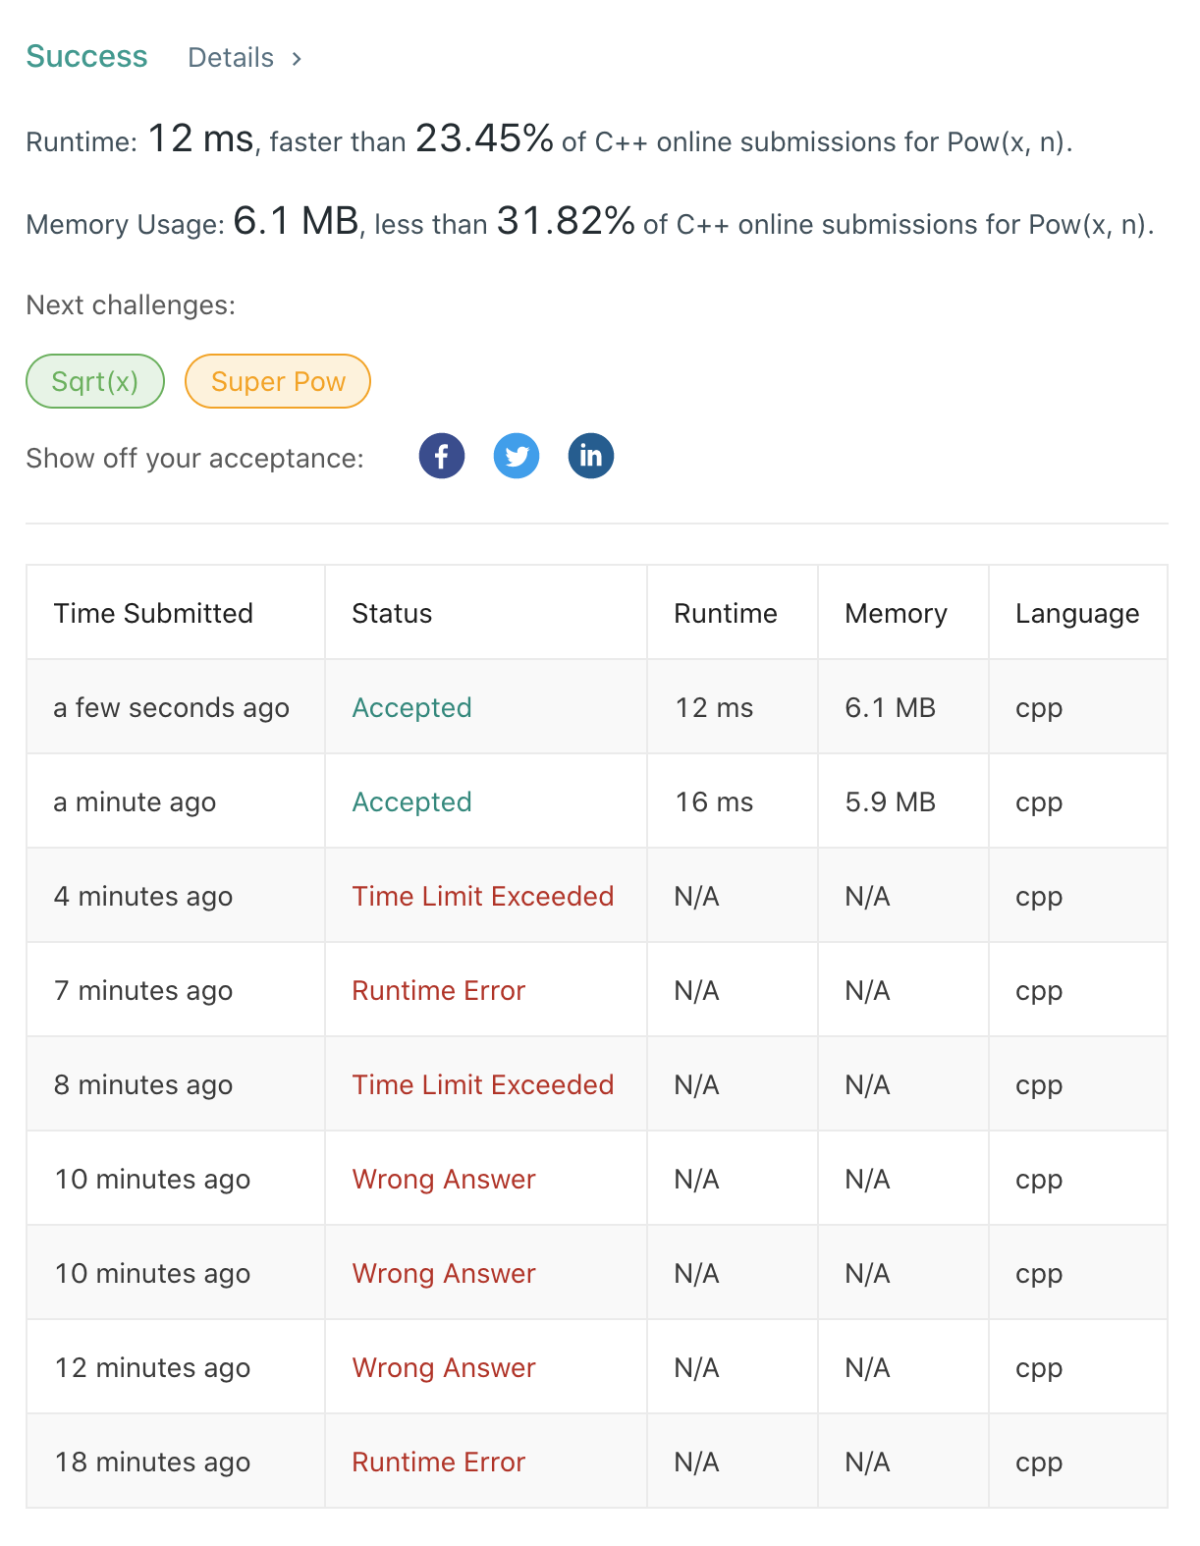Click the Language column header
Screen dimensions: 1200x1546
tap(1077, 613)
